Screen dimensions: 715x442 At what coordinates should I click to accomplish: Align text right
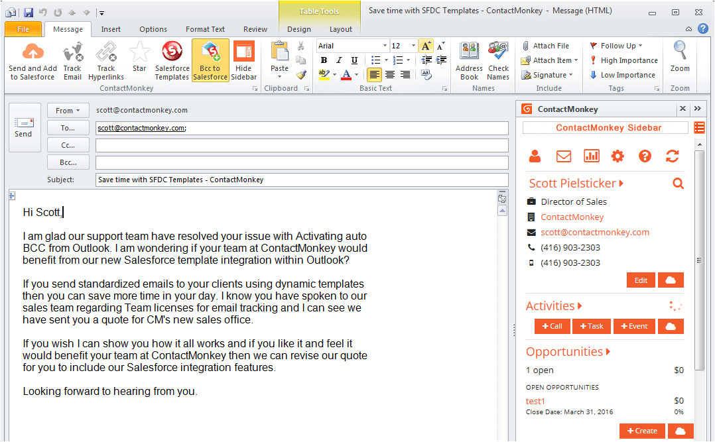405,75
